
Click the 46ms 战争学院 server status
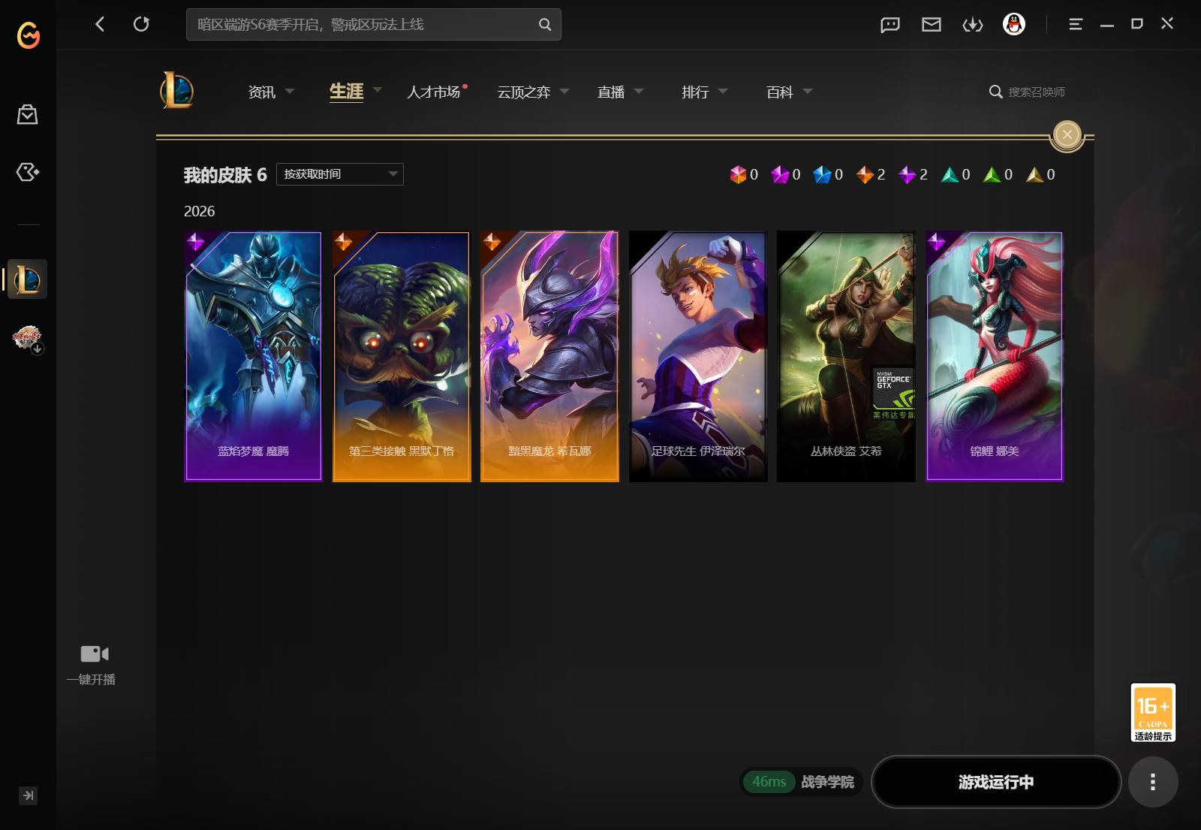pyautogui.click(x=802, y=782)
